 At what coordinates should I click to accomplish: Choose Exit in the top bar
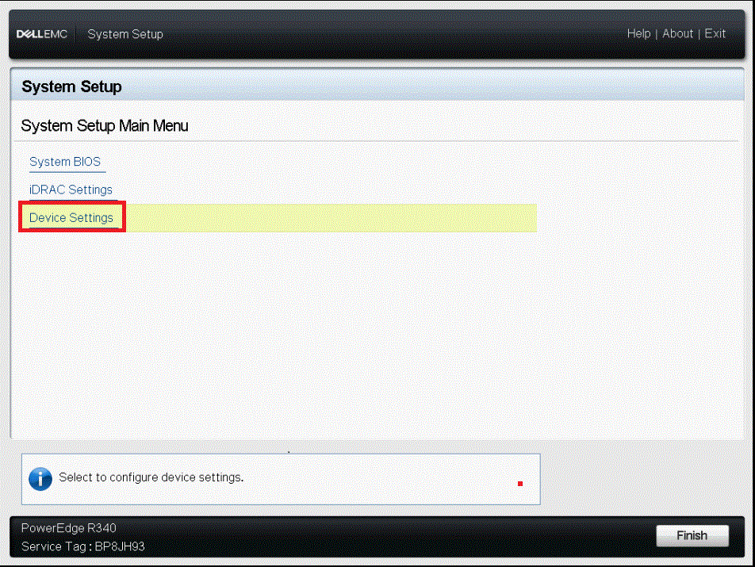pyautogui.click(x=715, y=33)
